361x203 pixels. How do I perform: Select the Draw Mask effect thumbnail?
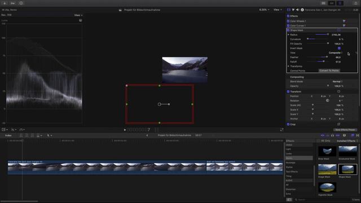coord(327,151)
